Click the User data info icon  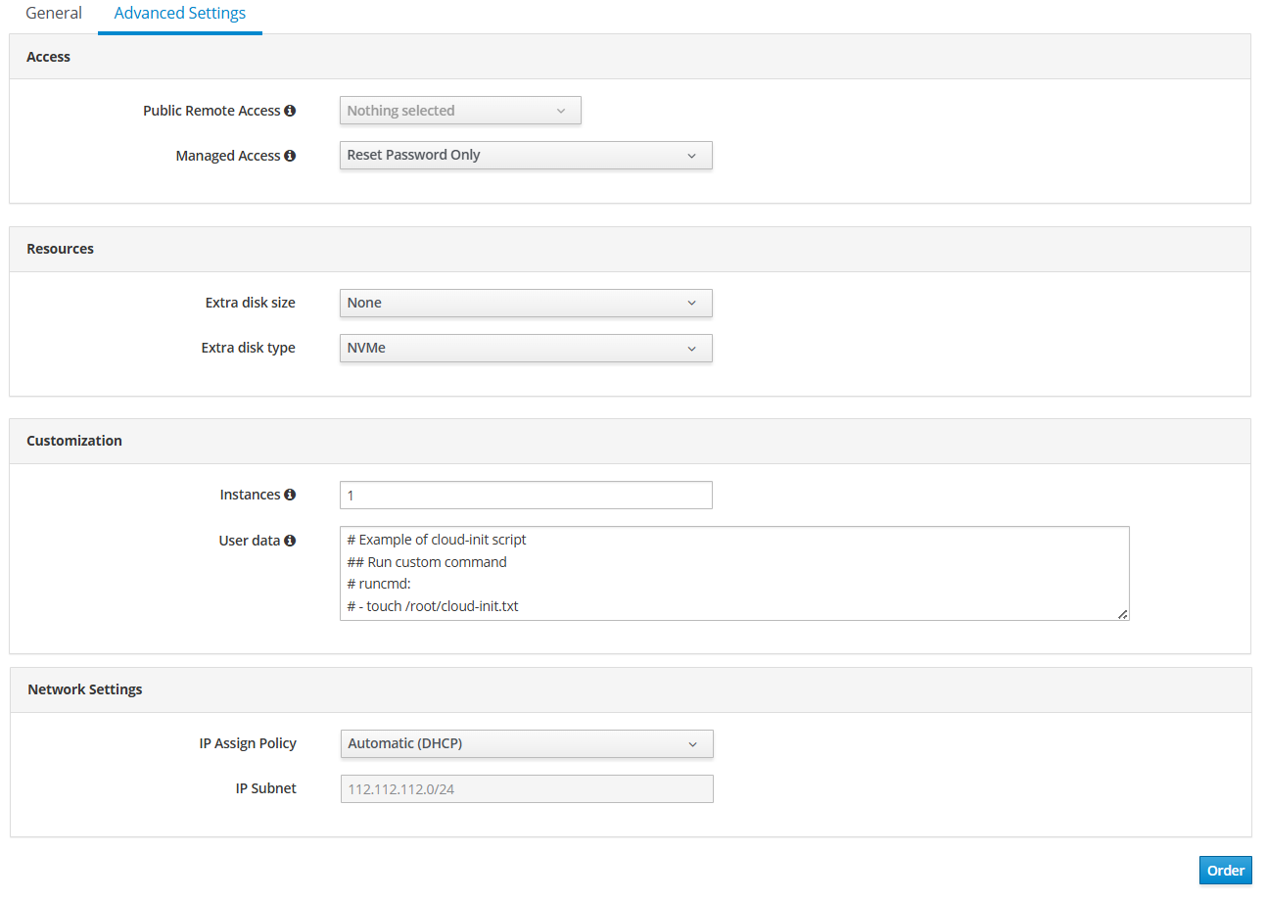click(290, 540)
